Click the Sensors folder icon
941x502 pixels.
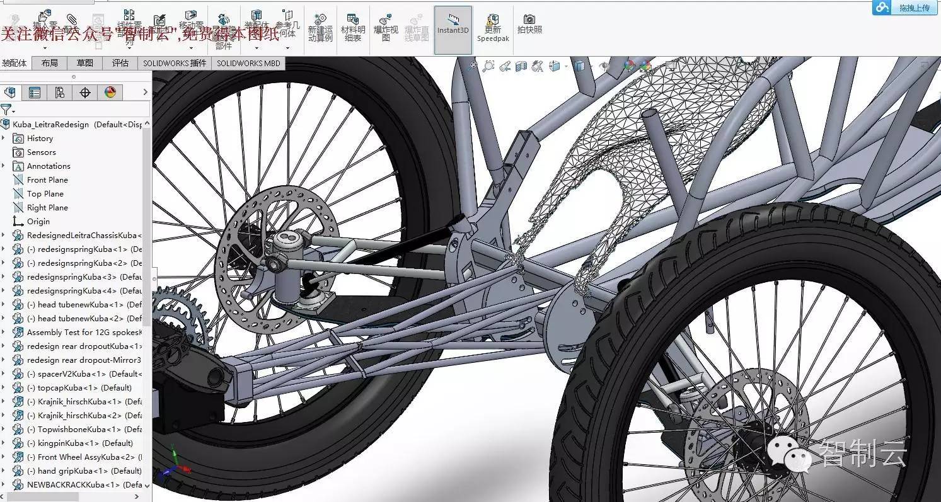18,152
